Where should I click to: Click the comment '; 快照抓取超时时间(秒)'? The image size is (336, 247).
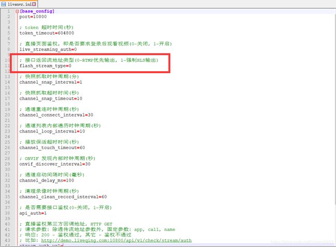pos(49,93)
